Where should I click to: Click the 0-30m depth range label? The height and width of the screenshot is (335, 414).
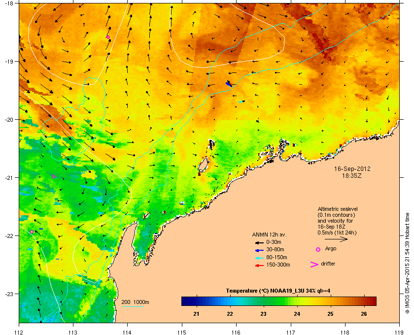tap(274, 242)
